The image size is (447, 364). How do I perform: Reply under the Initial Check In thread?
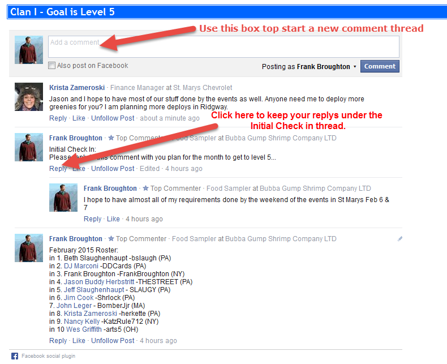(x=58, y=169)
